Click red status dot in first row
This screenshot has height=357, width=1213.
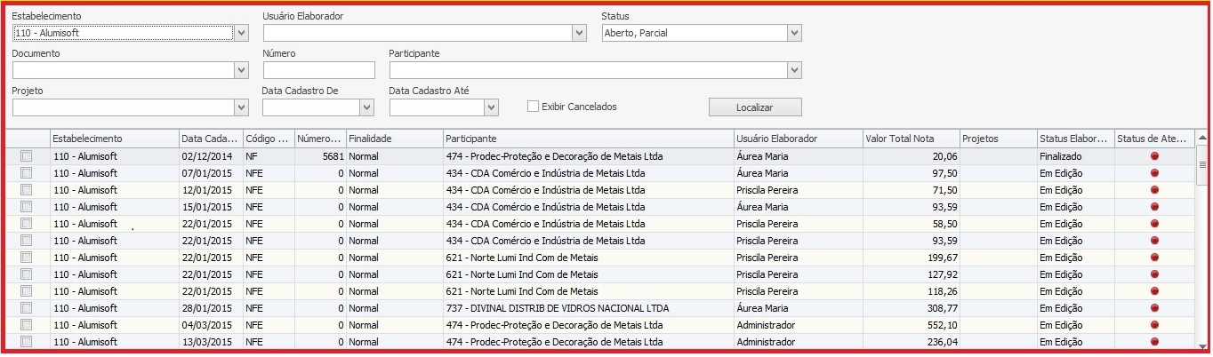click(x=1155, y=156)
